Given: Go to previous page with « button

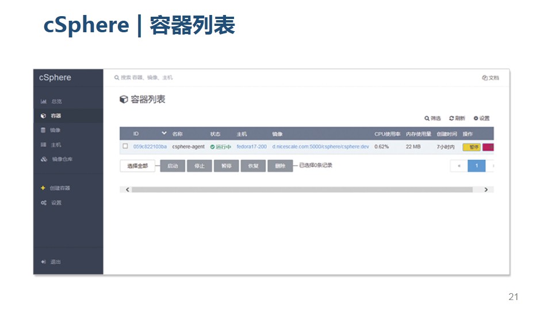Looking at the screenshot, I should (x=459, y=166).
